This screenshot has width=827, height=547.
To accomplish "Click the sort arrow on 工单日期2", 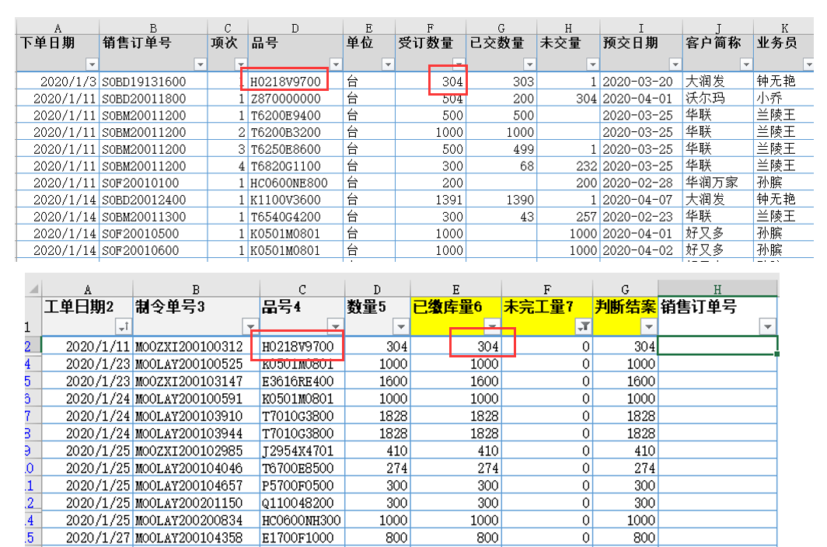I will pyautogui.click(x=124, y=326).
